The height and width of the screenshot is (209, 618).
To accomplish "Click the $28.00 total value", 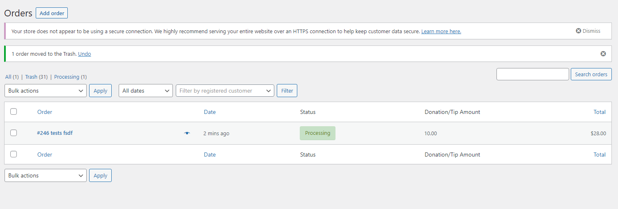I will pyautogui.click(x=598, y=133).
